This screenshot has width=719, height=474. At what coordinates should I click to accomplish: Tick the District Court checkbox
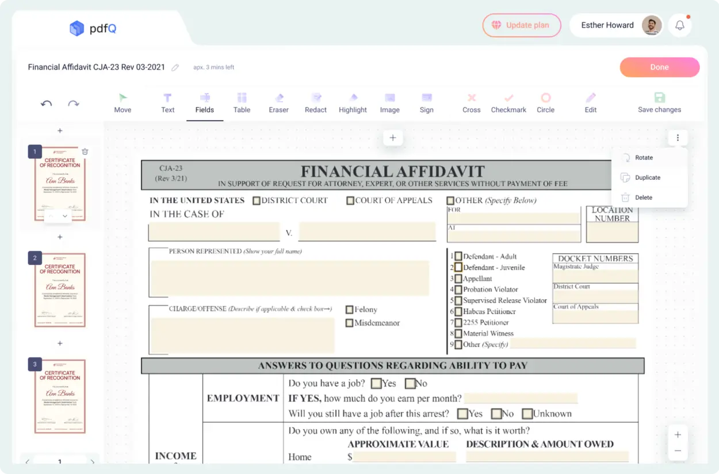(x=257, y=201)
